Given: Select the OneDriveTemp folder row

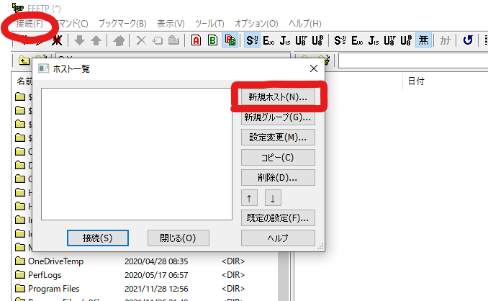Looking at the screenshot, I should [x=145, y=261].
